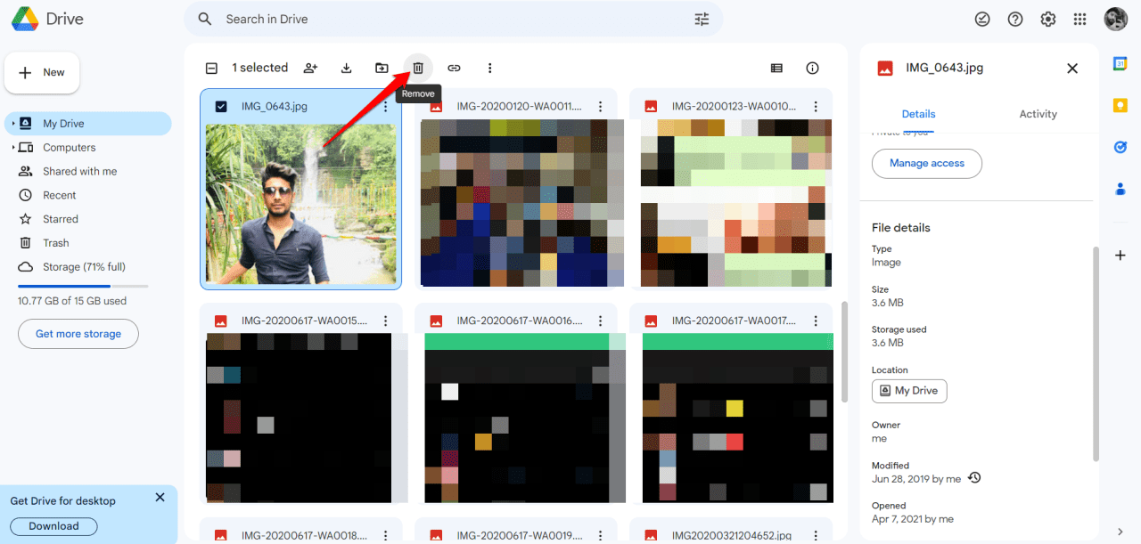Expand the Computers tree arrow
Image resolution: width=1141 pixels, height=544 pixels.
coord(13,148)
